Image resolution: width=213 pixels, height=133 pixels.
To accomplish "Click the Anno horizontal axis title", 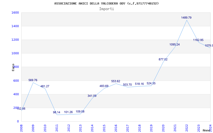I will 206,130.
